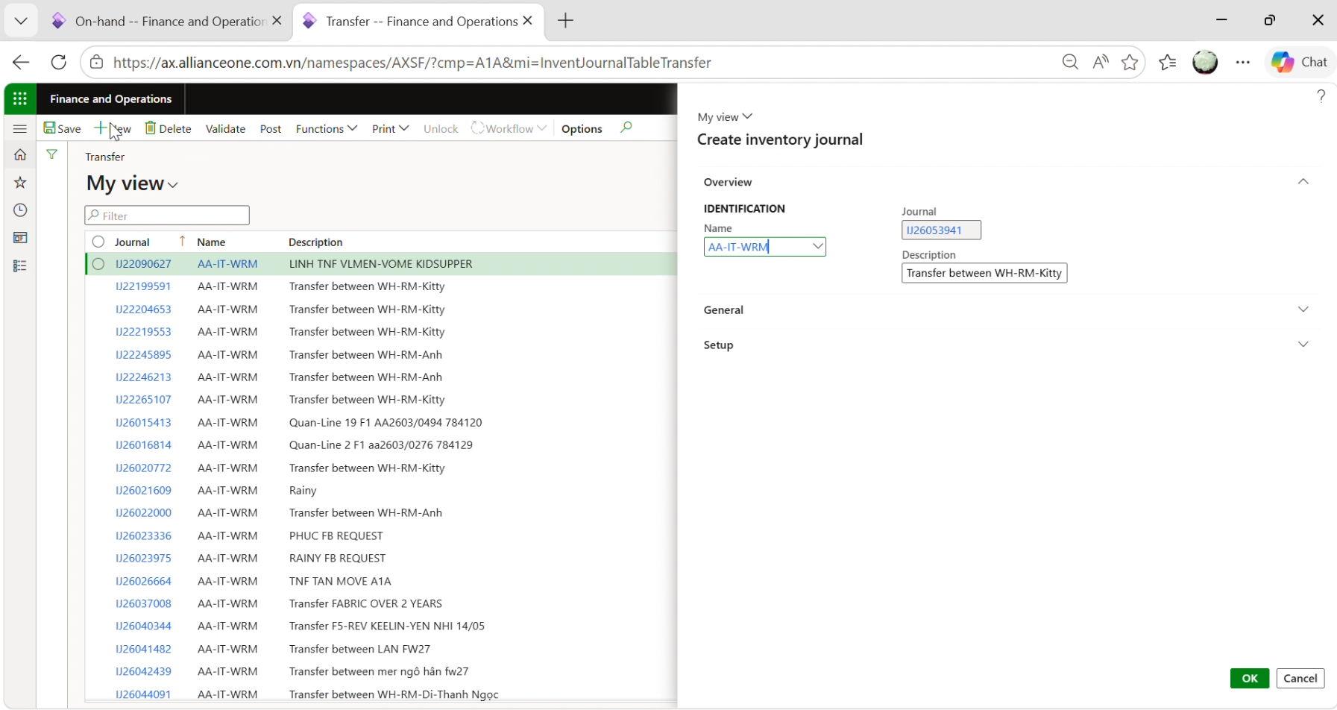Open My view dropdown in dialog

725,117
